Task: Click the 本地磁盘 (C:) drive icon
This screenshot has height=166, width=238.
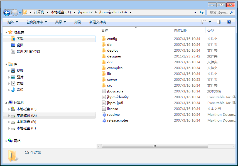Action: (13, 109)
